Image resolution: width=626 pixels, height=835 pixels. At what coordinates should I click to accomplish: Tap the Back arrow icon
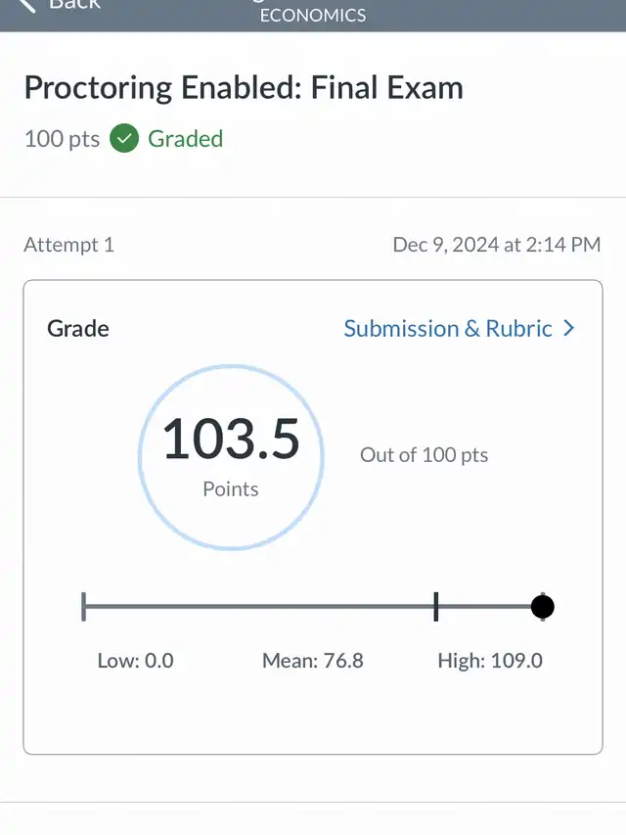[x=26, y=4]
